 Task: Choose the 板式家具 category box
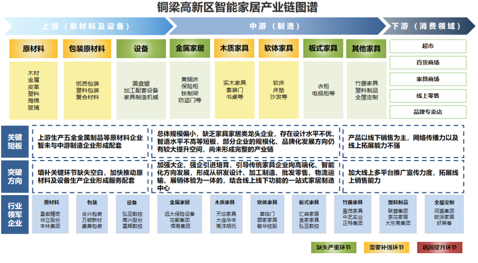coord(322,48)
